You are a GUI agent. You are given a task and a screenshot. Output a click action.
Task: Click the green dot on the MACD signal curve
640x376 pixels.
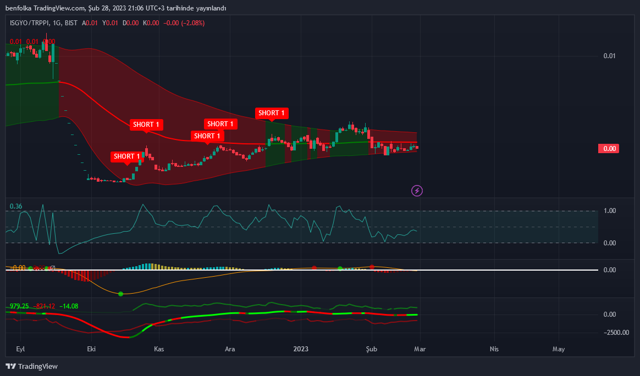point(120,294)
